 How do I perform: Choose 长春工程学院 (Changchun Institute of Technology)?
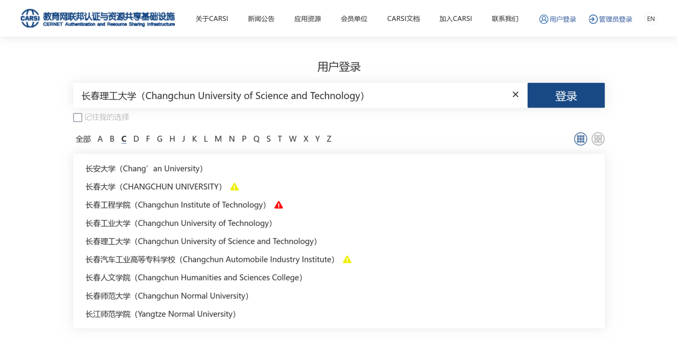click(x=176, y=205)
